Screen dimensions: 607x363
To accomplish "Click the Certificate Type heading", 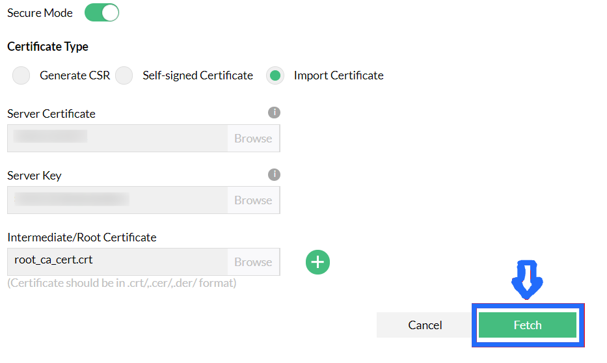I will click(47, 47).
